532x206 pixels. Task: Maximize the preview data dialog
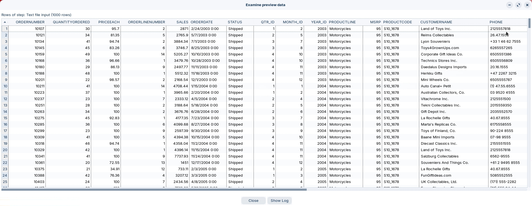click(x=518, y=5)
